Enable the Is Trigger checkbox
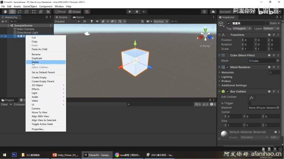The height and width of the screenshot is (159, 284). tap(250, 103)
